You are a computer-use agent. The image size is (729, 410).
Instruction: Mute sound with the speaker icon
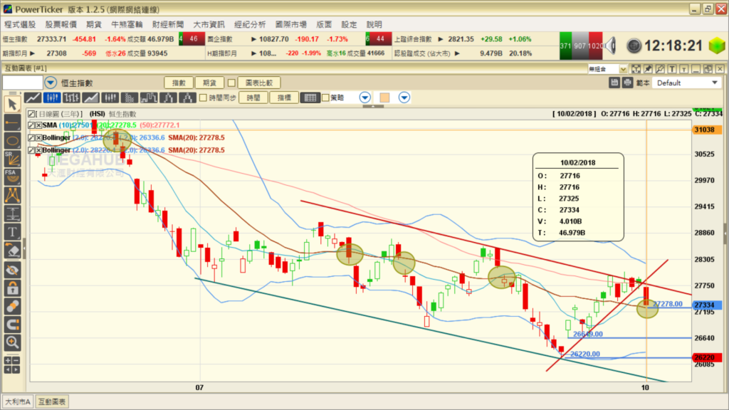[x=610, y=46]
